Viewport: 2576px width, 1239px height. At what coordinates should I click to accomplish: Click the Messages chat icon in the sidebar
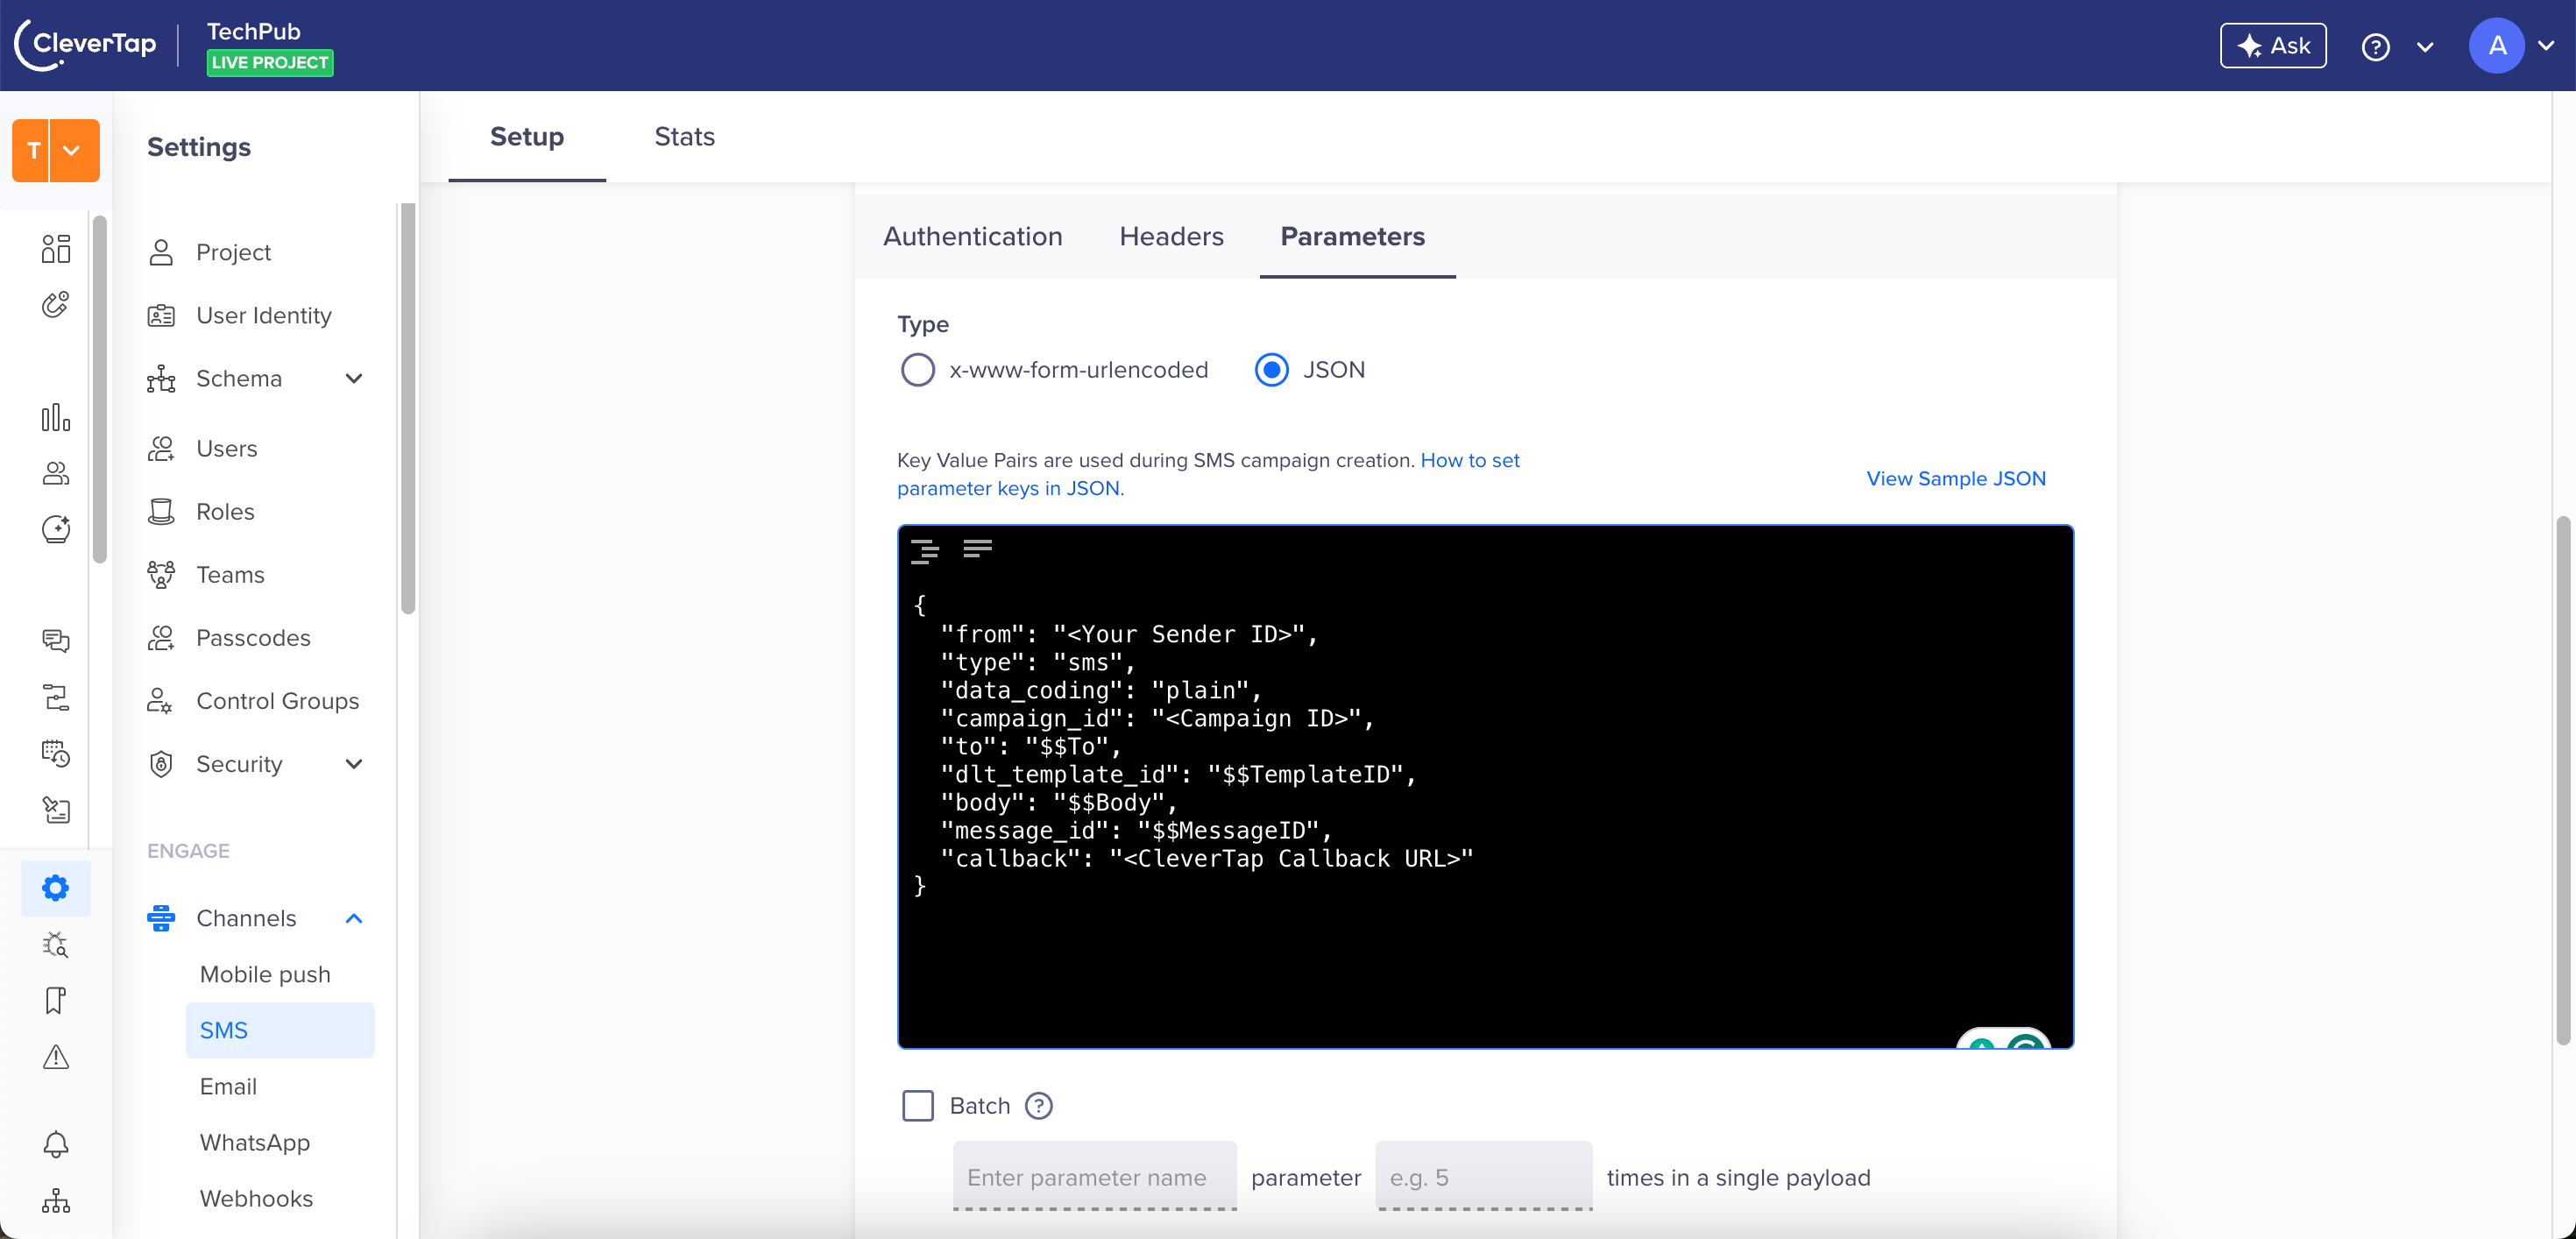click(56, 641)
